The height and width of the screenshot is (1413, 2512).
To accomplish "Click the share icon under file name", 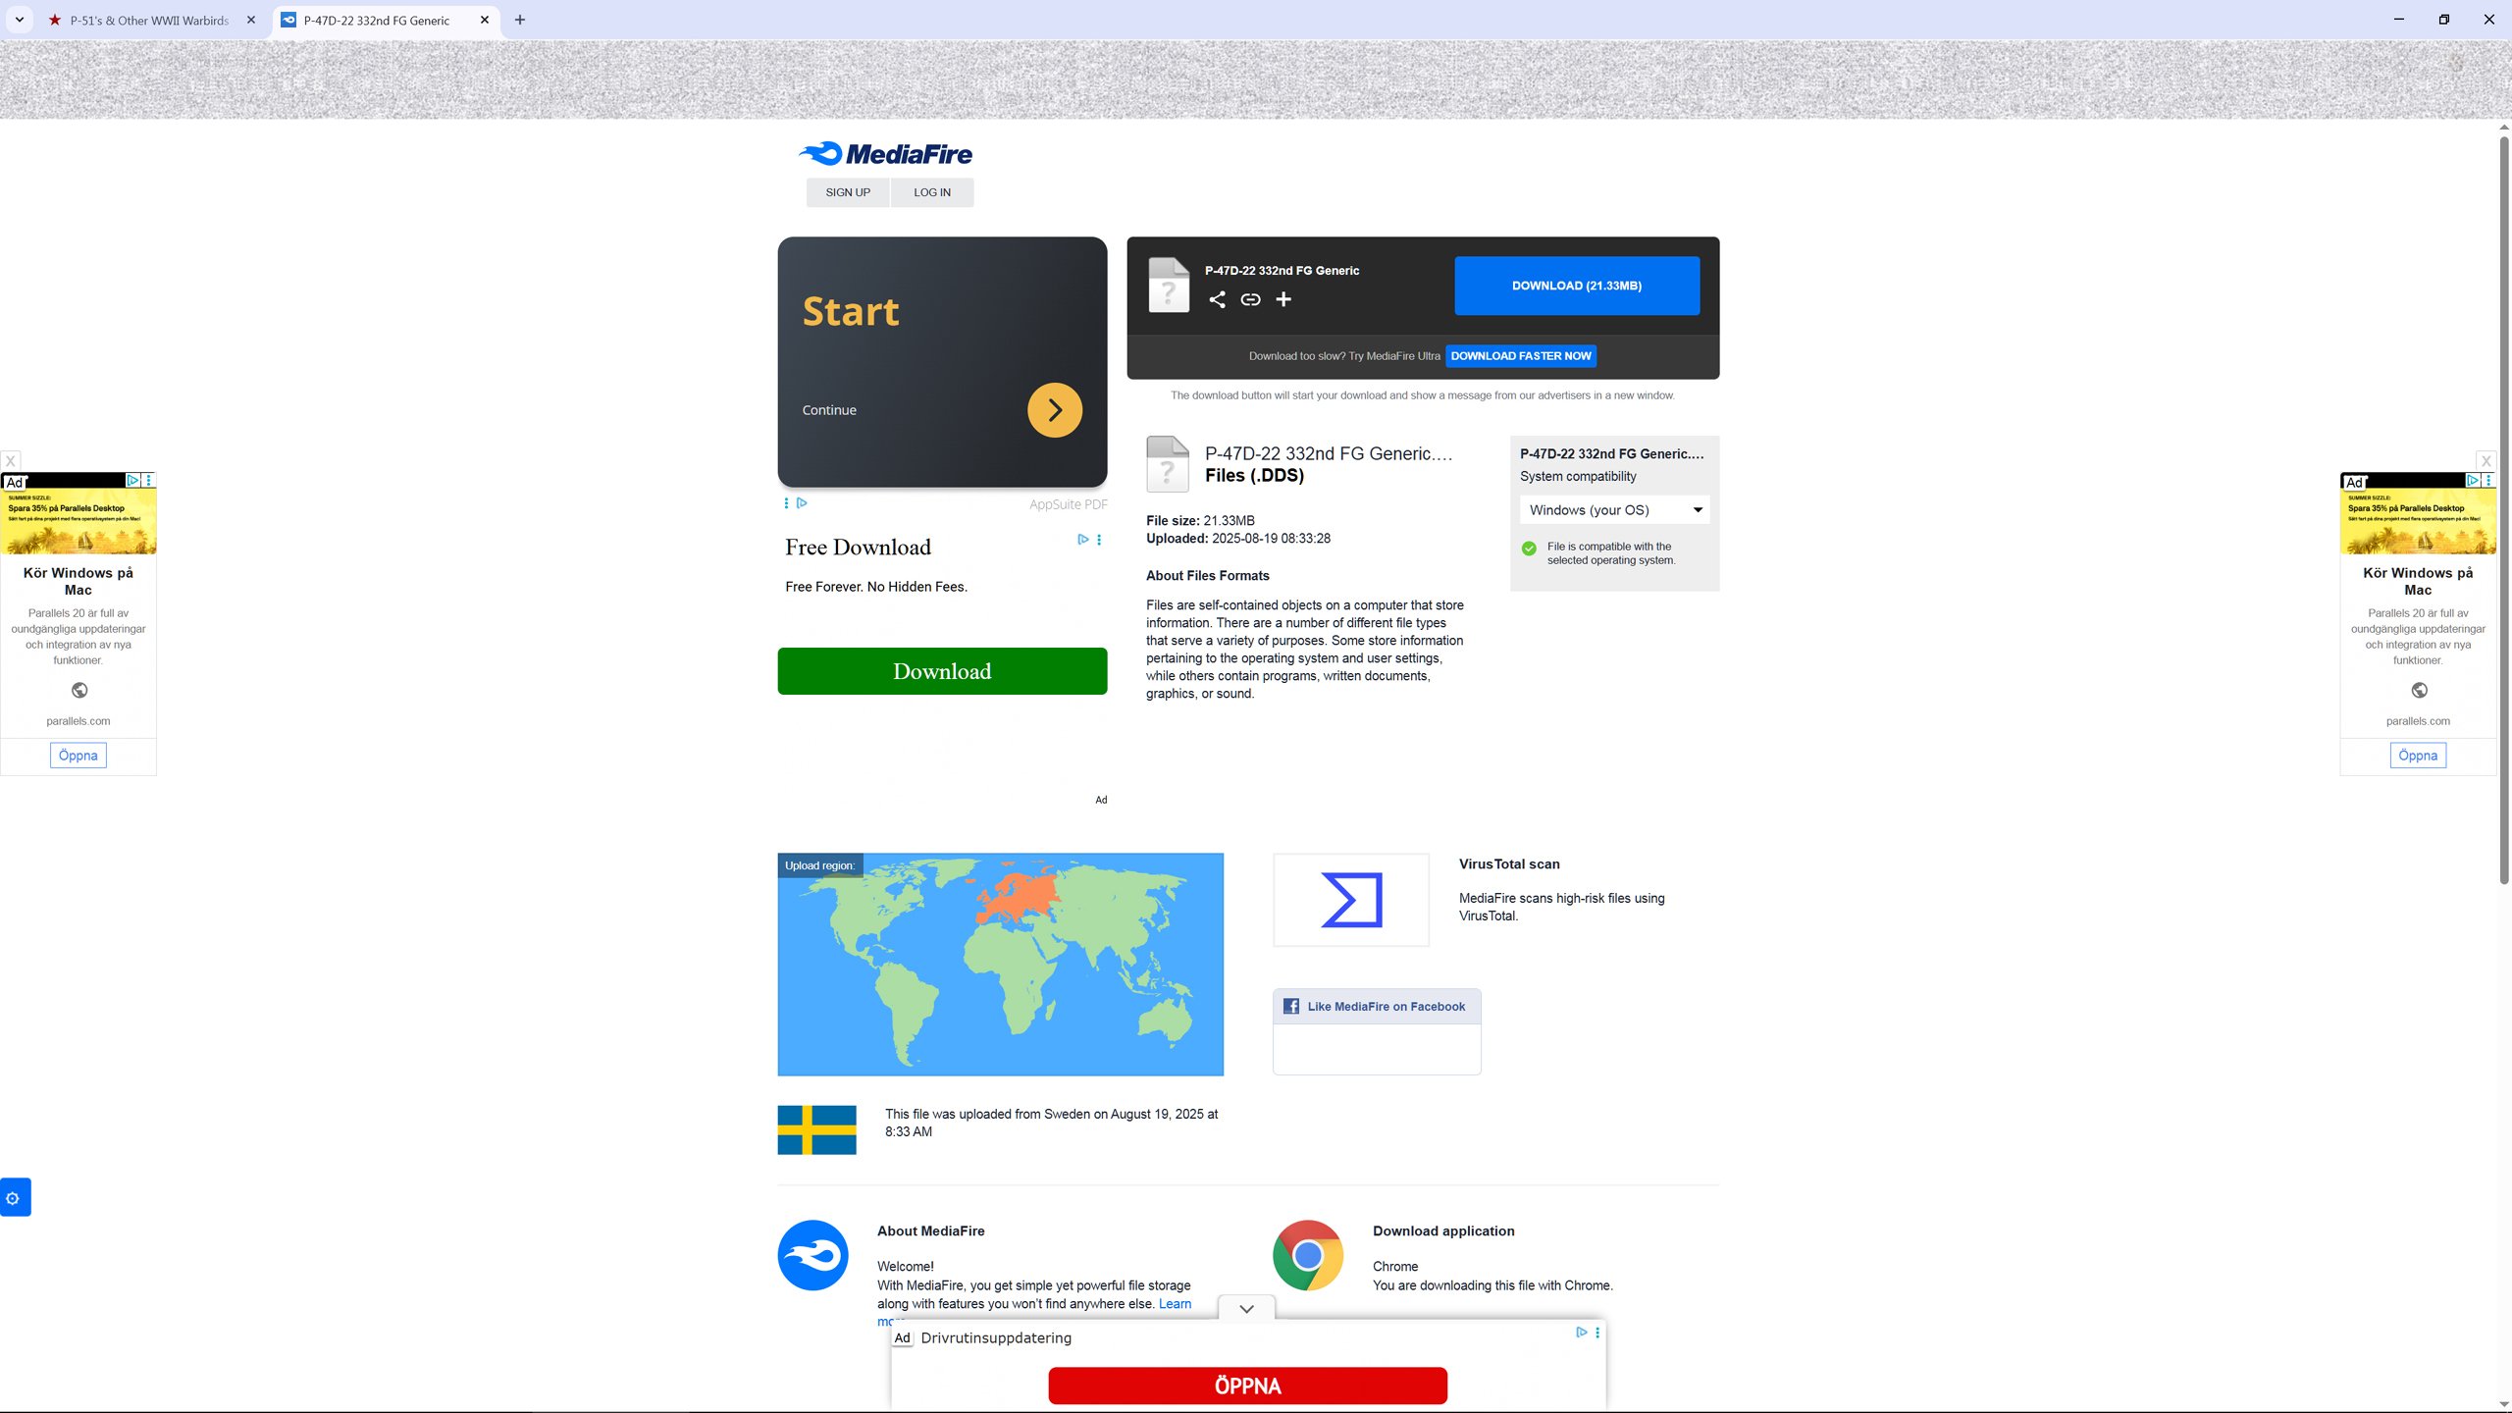I will (x=1217, y=300).
